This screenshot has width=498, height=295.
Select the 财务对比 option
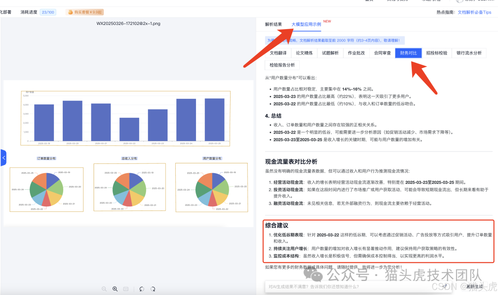point(409,53)
